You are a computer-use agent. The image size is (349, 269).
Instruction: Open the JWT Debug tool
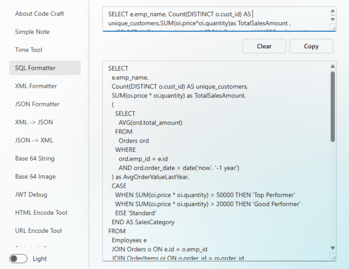[x=31, y=194]
